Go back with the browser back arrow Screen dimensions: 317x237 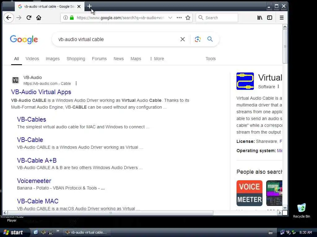(8, 18)
